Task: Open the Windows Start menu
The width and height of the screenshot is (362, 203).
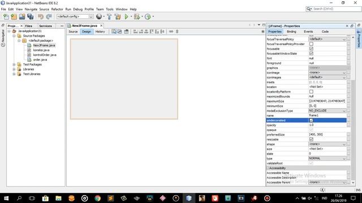Action: (6, 198)
